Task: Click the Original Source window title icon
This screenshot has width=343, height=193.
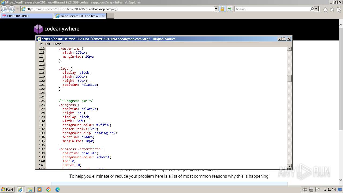Action: 39,39
